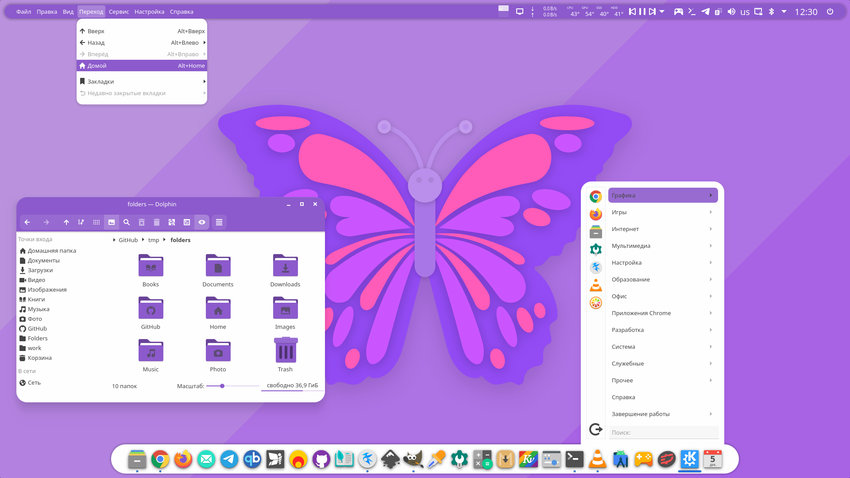Open the Файл menu
This screenshot has width=850, height=478.
tap(23, 12)
